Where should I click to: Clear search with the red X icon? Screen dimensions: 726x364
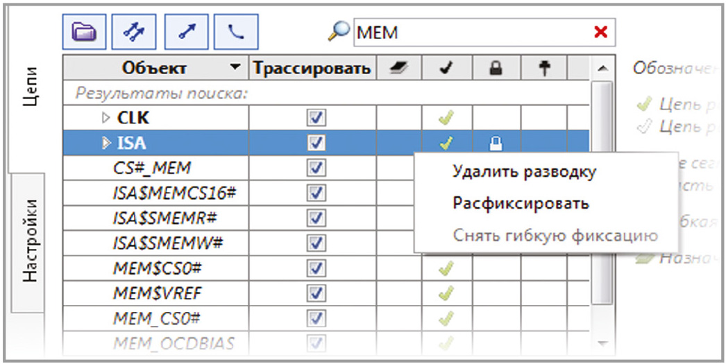pos(600,32)
